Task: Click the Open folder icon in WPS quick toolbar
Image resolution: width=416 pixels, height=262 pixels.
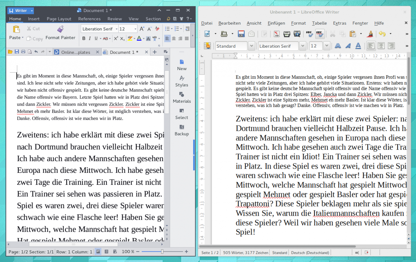Action: [x=10, y=52]
